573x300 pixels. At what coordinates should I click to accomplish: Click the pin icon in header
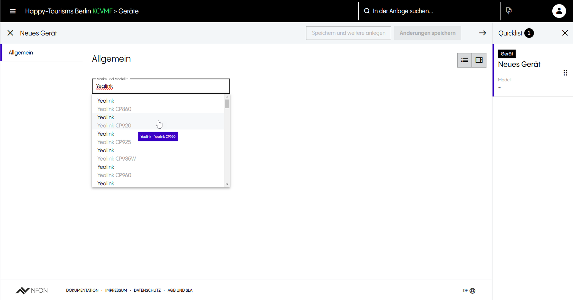coord(509,11)
